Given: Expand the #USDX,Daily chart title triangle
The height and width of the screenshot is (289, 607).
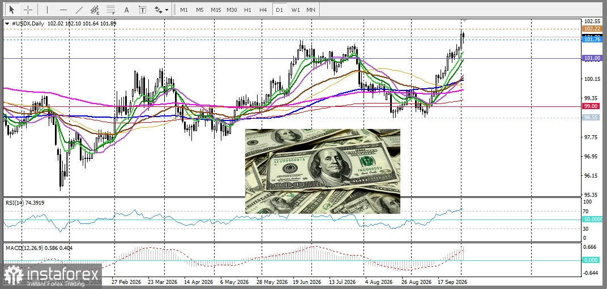Looking at the screenshot, I should [x=7, y=24].
